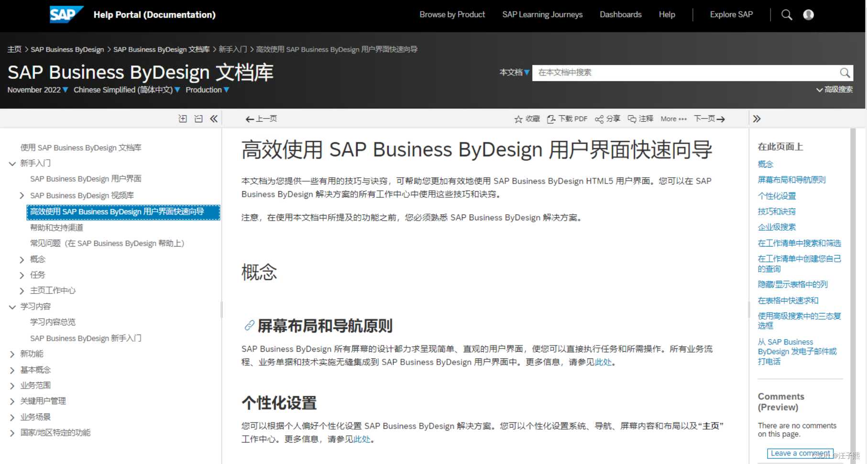Open the Help menu item

click(667, 15)
